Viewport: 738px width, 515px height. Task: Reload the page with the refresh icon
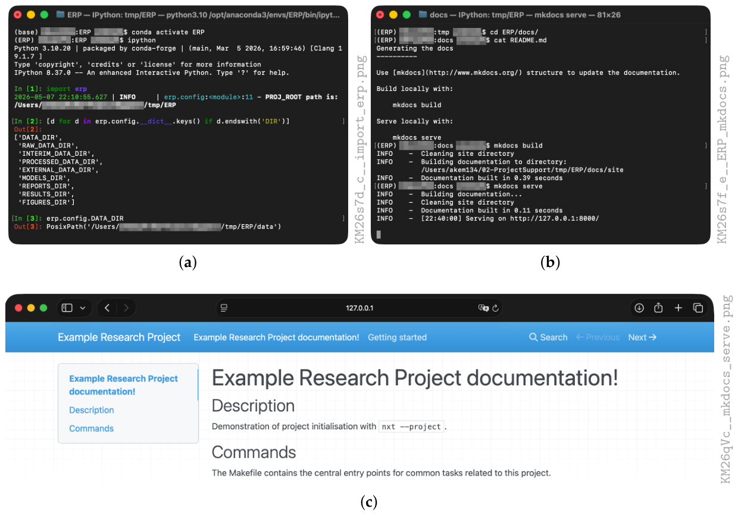(x=495, y=308)
